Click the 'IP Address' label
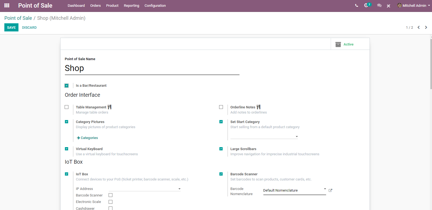This screenshot has width=432, height=210. [x=84, y=189]
